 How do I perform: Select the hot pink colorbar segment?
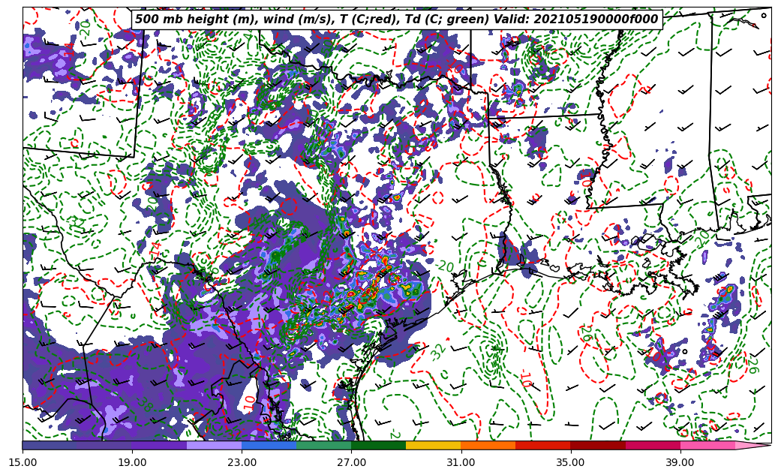coord(707,445)
